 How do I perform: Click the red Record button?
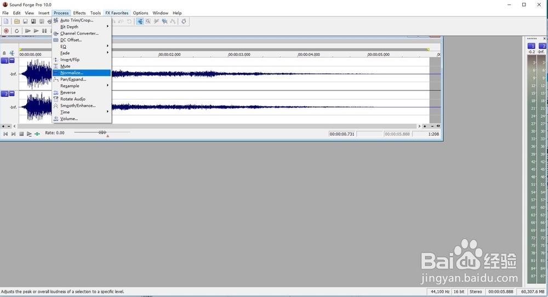pyautogui.click(x=6, y=31)
